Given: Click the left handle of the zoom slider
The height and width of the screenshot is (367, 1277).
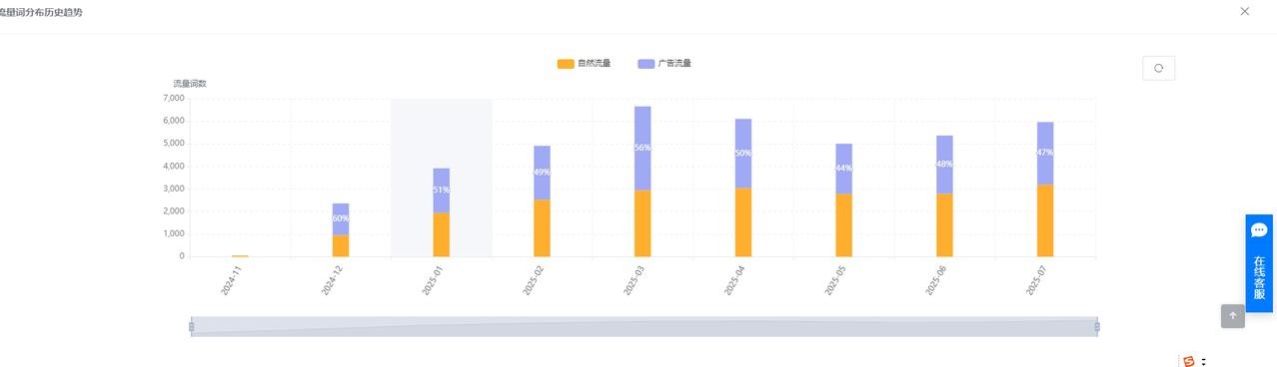Looking at the screenshot, I should (x=191, y=327).
